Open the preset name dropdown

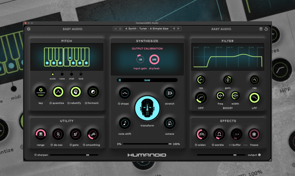click(x=147, y=29)
